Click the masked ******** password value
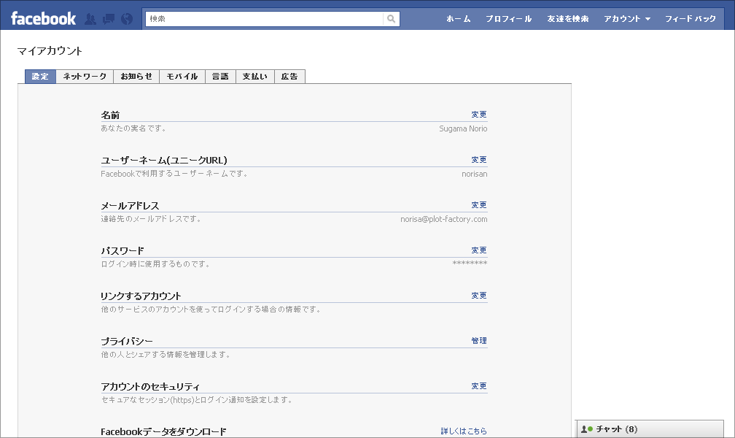This screenshot has height=438, width=735. click(470, 264)
